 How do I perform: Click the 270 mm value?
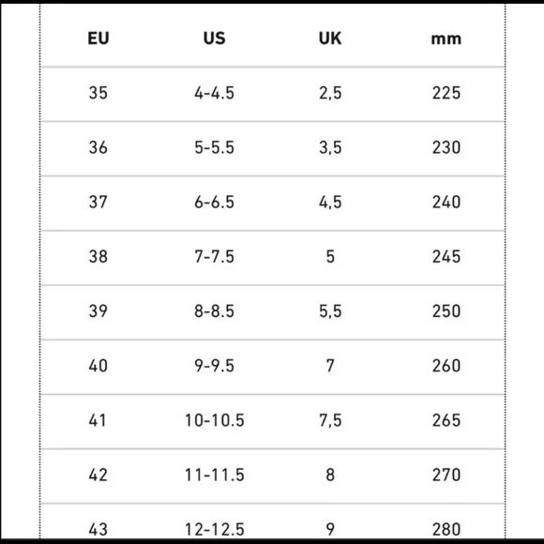pos(446,475)
